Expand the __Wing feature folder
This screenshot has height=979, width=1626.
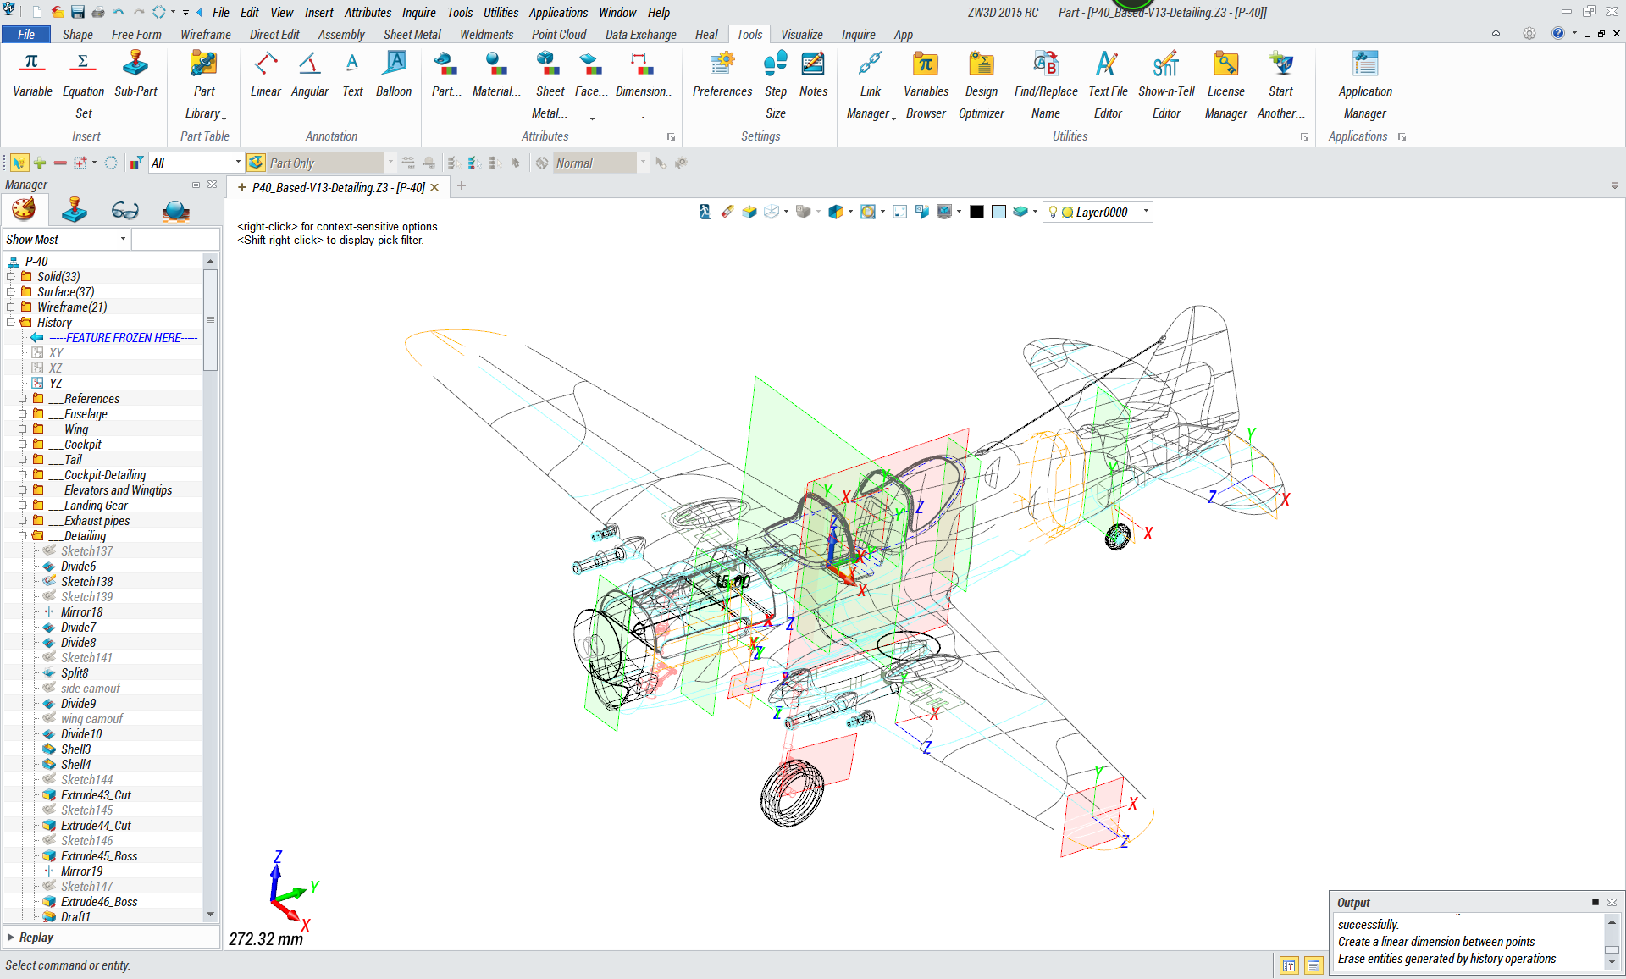(x=23, y=429)
